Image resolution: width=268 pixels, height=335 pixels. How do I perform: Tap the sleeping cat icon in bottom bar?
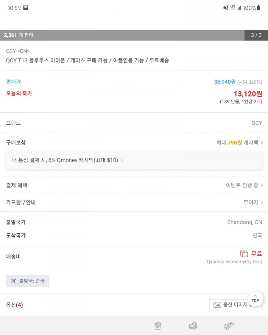193,326
